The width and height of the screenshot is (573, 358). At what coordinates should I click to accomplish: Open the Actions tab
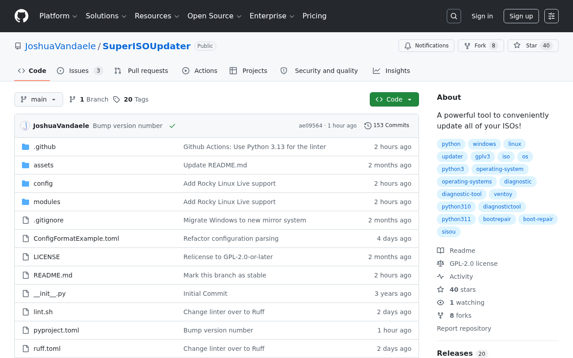[200, 71]
